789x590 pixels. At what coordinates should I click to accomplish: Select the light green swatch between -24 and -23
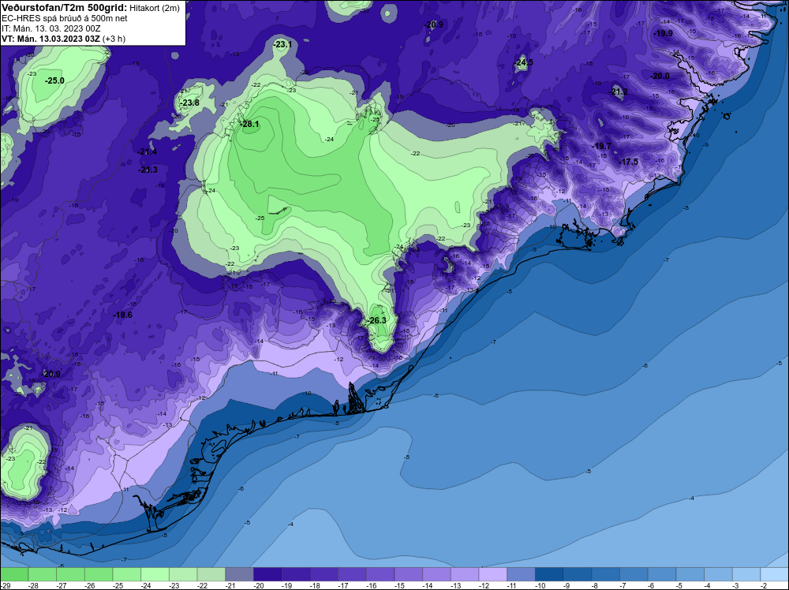point(155,574)
